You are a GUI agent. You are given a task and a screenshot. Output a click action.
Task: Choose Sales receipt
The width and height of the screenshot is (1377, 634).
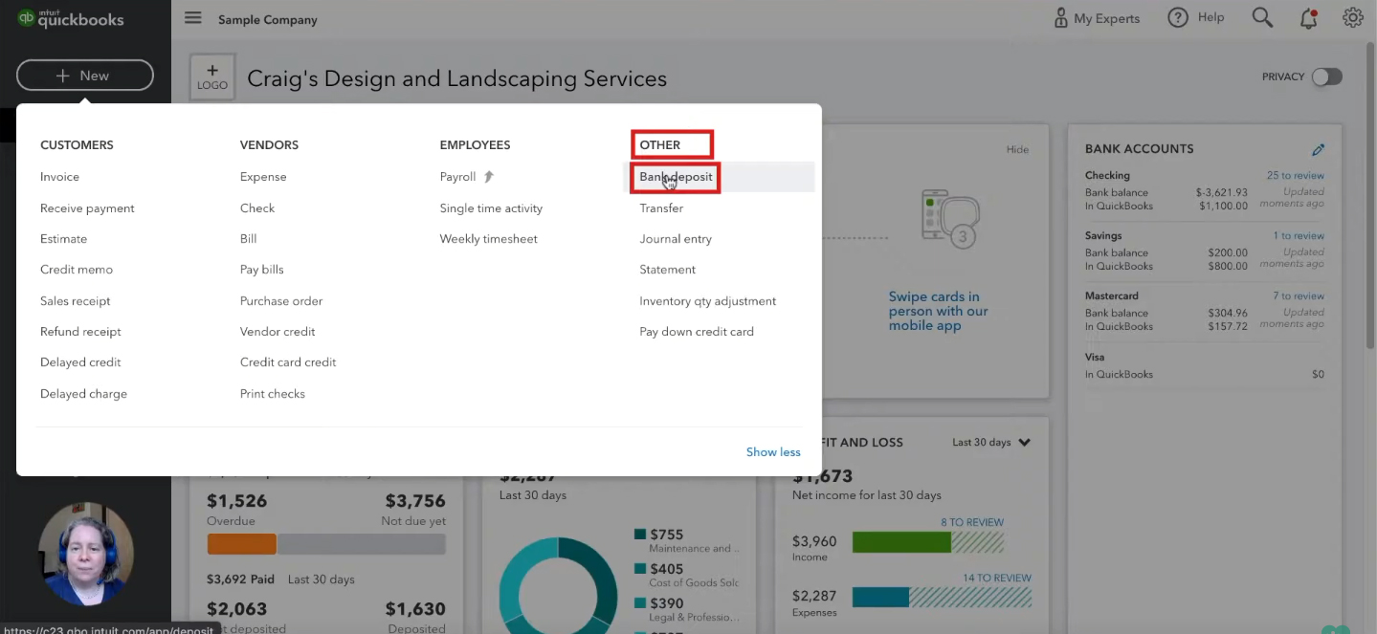click(x=76, y=301)
